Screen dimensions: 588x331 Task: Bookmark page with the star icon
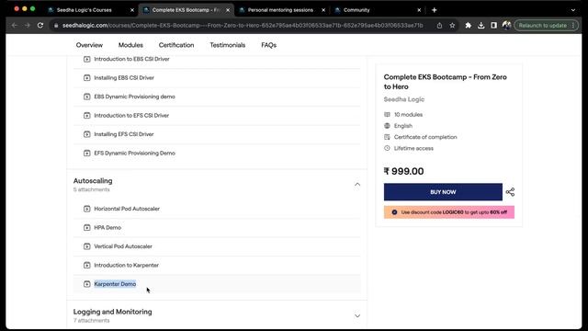pyautogui.click(x=452, y=26)
